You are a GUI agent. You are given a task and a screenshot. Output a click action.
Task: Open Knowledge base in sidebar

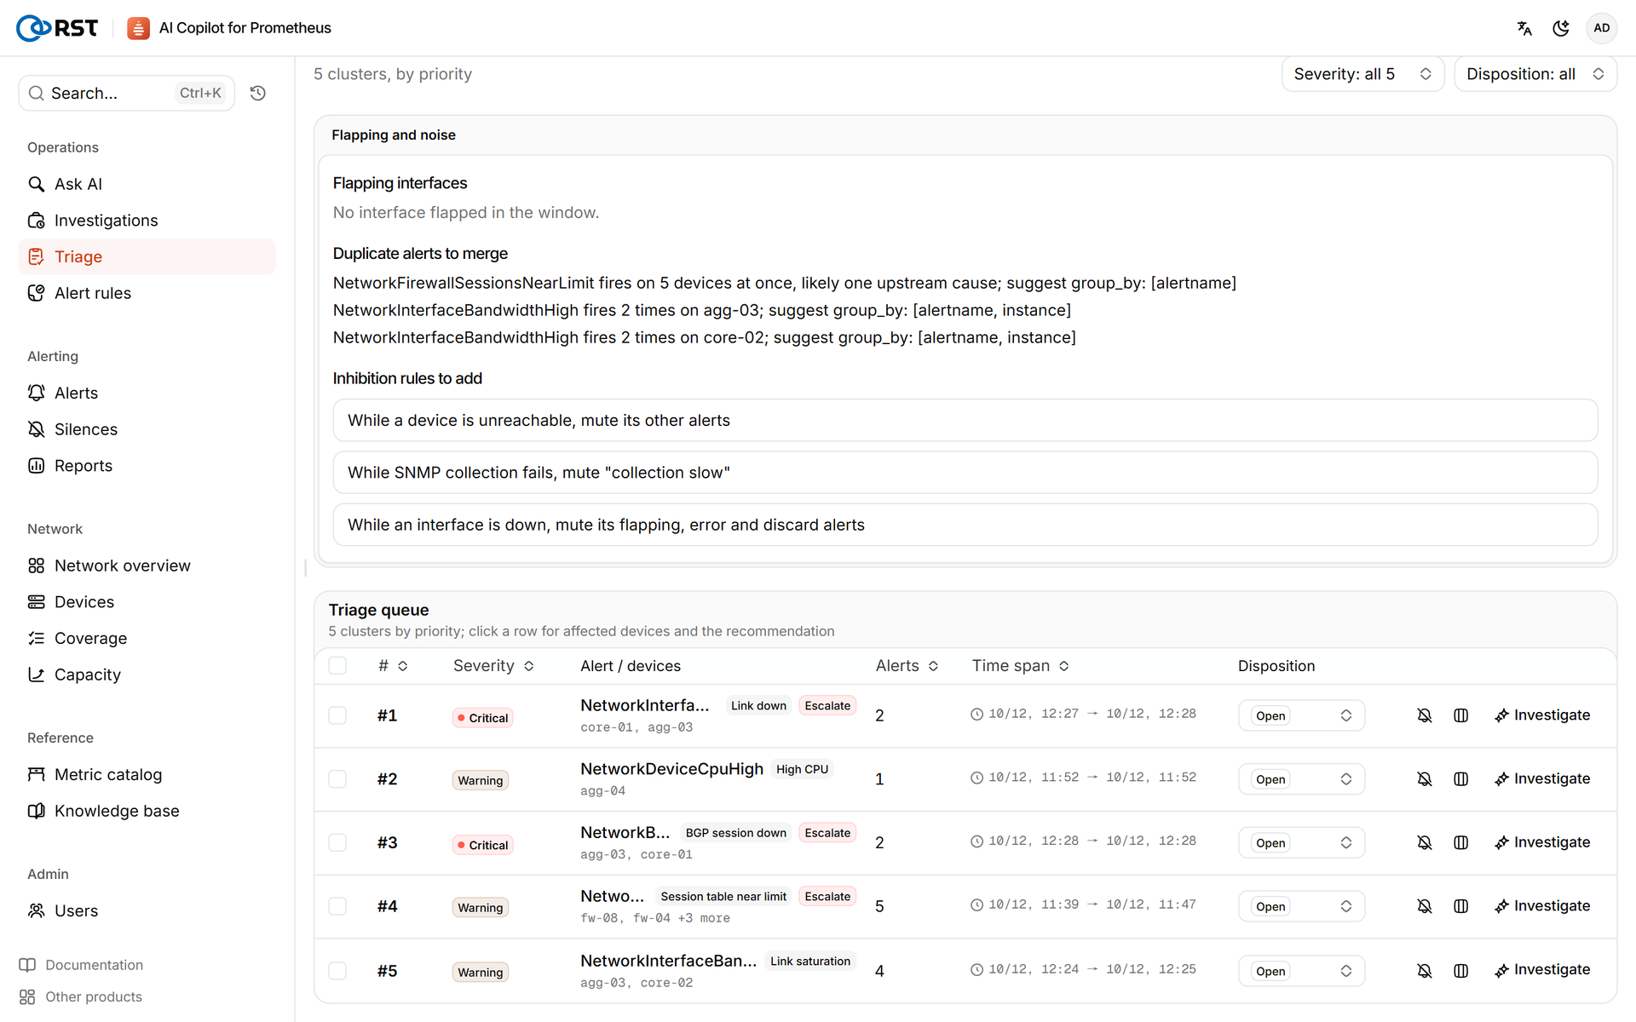coord(147,811)
